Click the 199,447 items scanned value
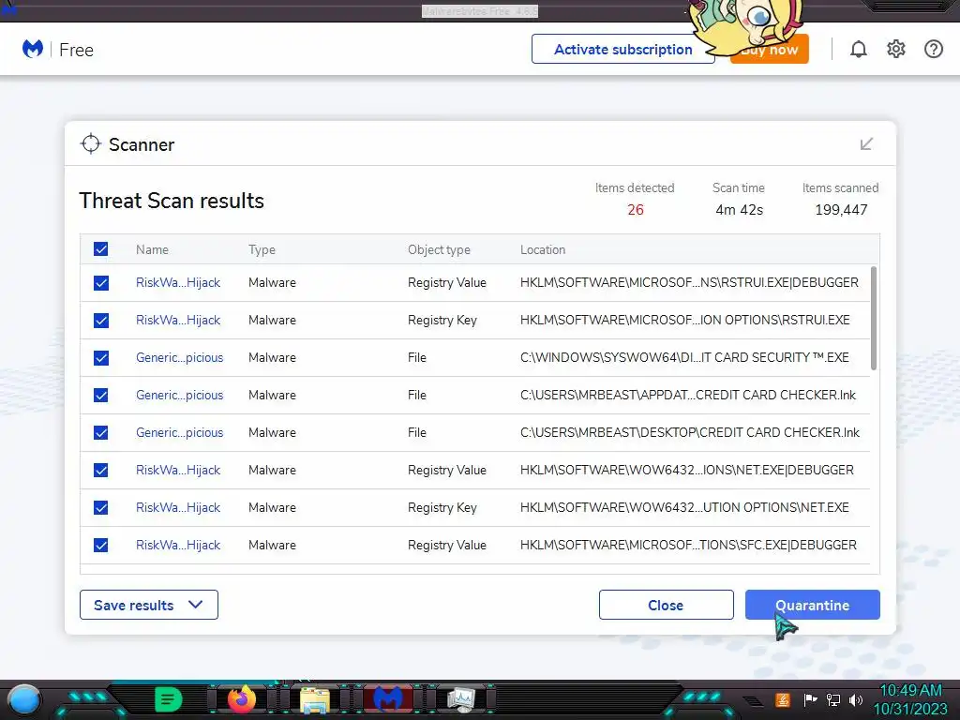This screenshot has height=720, width=960. tap(841, 210)
